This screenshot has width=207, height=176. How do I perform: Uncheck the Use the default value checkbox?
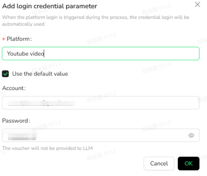(x=5, y=74)
